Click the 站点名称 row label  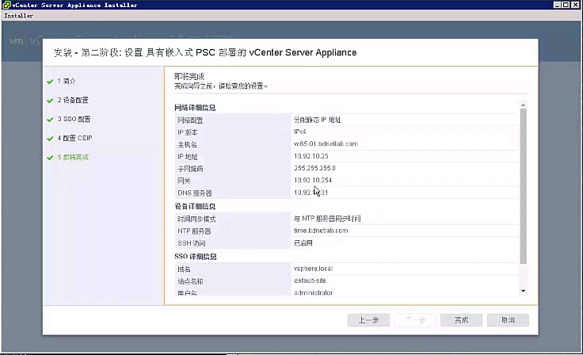[x=190, y=281]
